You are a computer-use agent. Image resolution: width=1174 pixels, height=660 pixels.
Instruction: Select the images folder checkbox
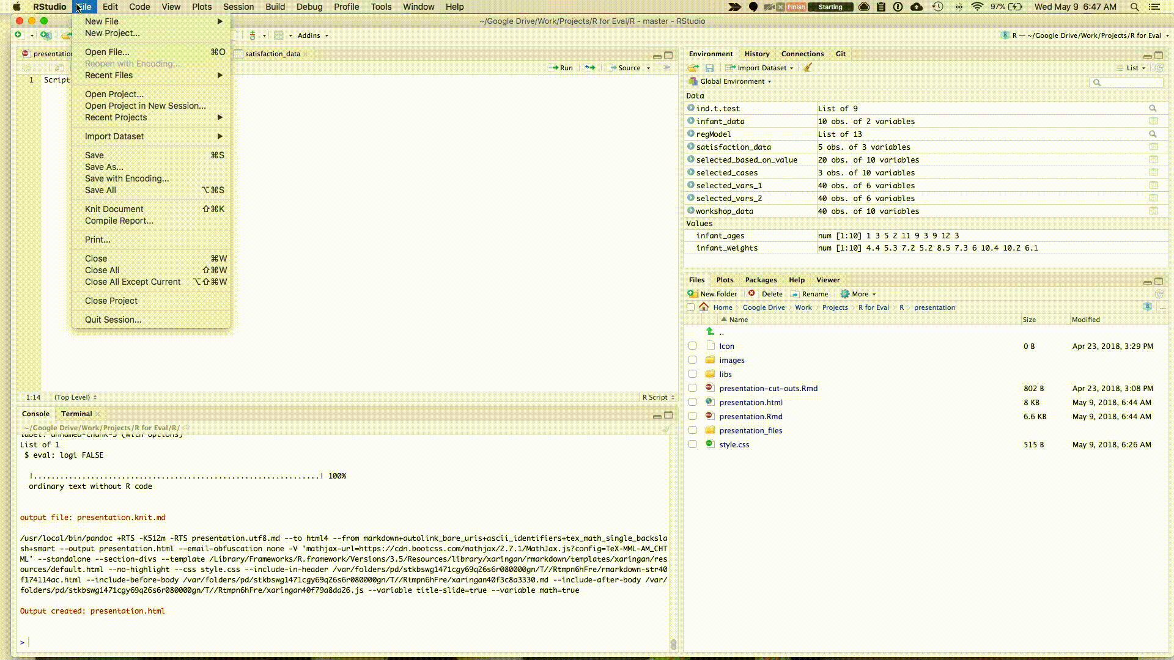point(692,360)
